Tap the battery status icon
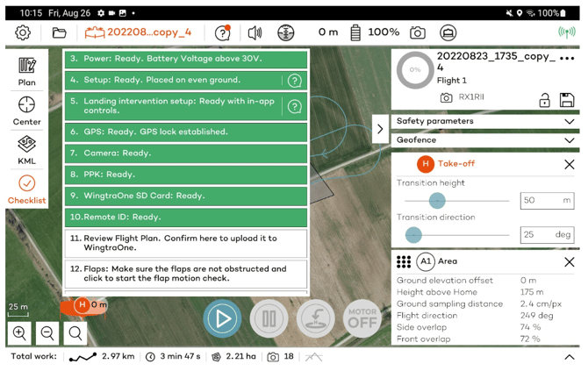 355,32
